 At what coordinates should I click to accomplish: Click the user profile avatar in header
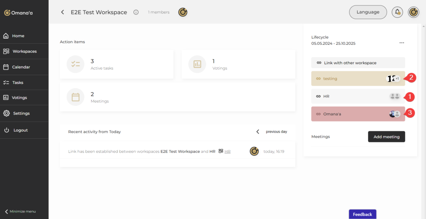point(413,12)
